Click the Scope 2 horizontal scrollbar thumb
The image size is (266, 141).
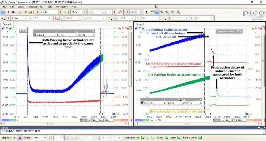click(187, 123)
